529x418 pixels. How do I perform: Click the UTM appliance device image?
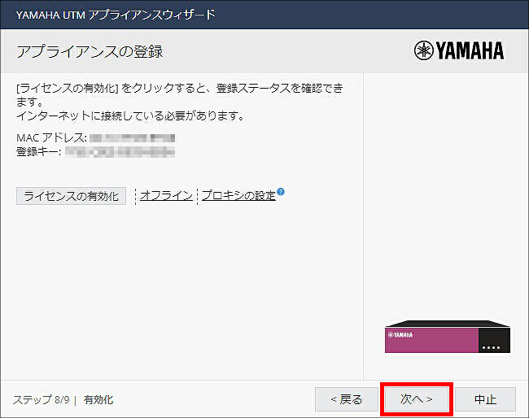[448, 337]
